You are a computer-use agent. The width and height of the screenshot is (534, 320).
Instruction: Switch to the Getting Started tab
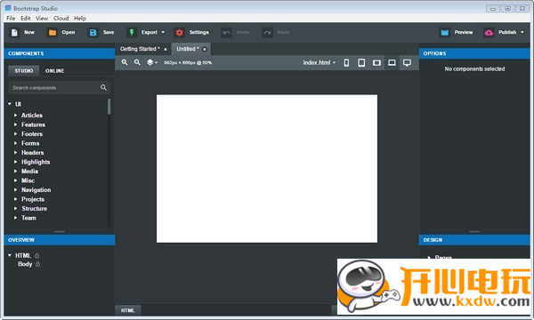[x=140, y=49]
